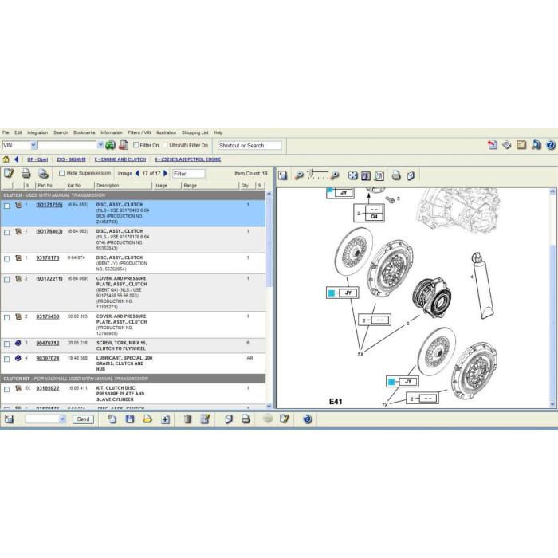Click the Send button

(83, 419)
